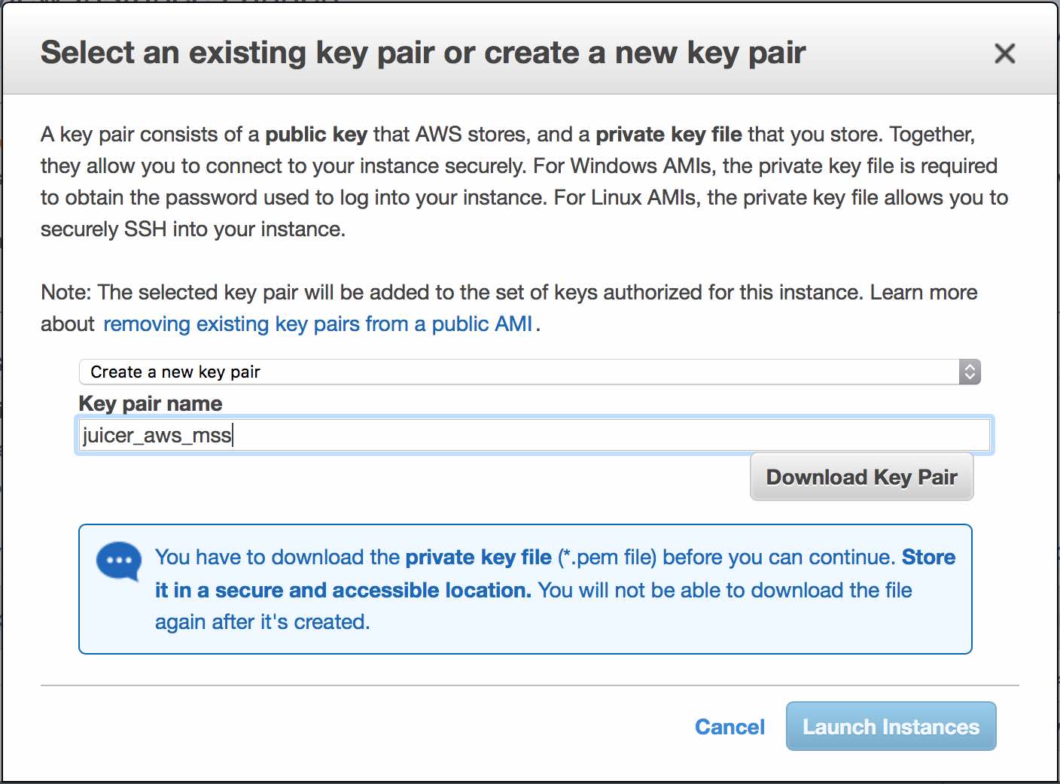Open 'removing existing key pairs from a public AMI' link
Image resolution: width=1060 pixels, height=784 pixels.
[x=318, y=324]
